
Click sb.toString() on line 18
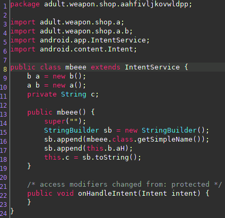tap(109, 158)
